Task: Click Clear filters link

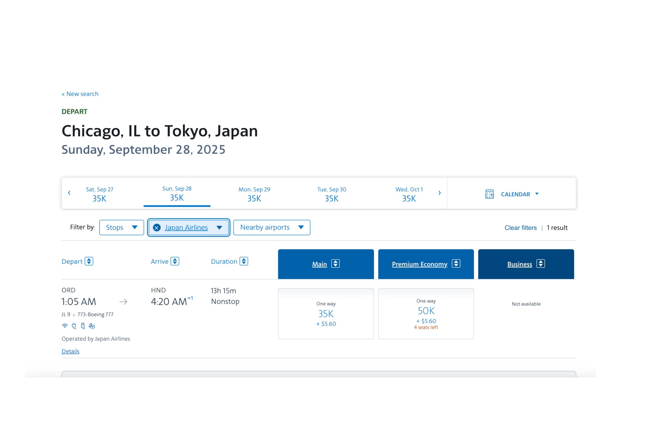Action: pos(520,228)
